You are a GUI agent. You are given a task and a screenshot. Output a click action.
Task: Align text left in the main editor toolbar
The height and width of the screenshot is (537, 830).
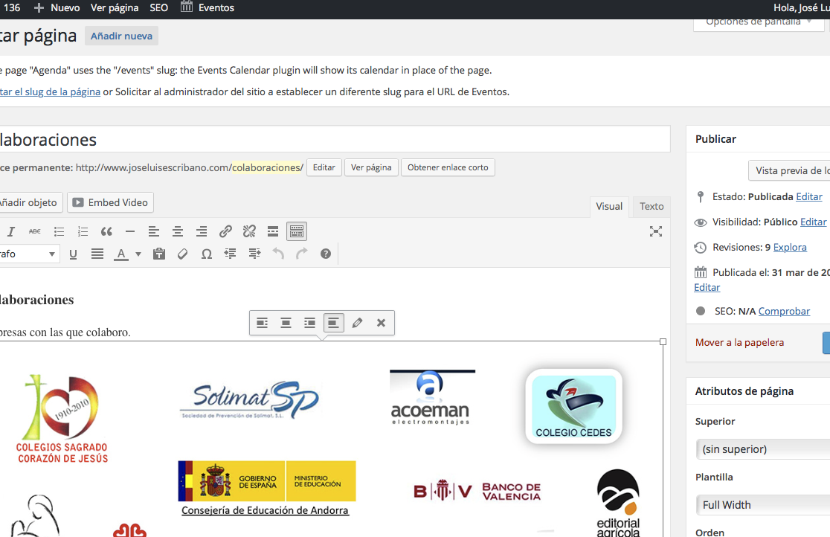153,231
